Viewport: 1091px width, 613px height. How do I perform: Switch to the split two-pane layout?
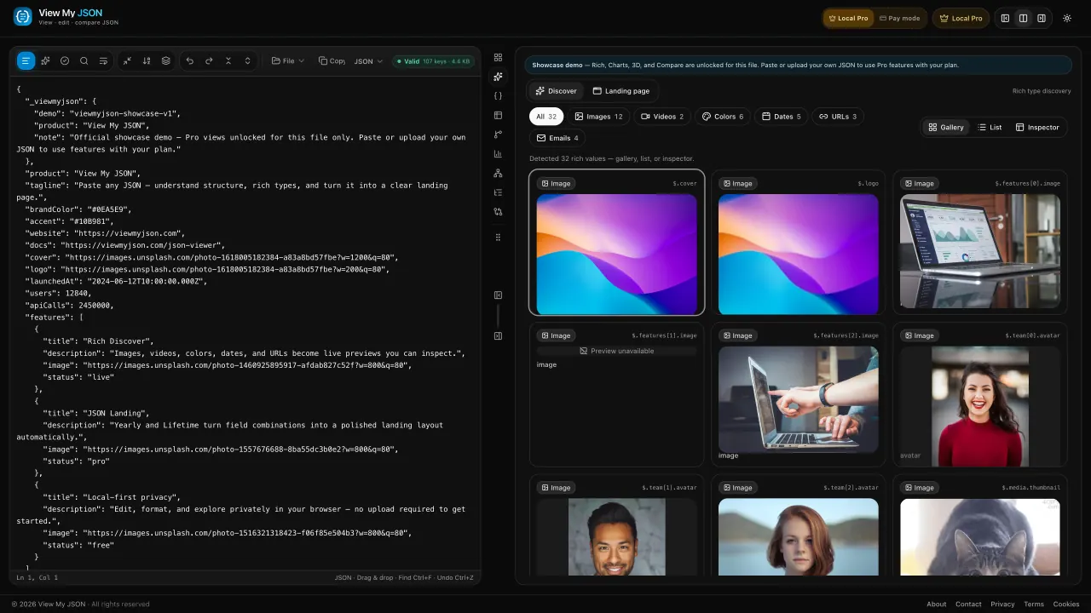(x=1023, y=18)
